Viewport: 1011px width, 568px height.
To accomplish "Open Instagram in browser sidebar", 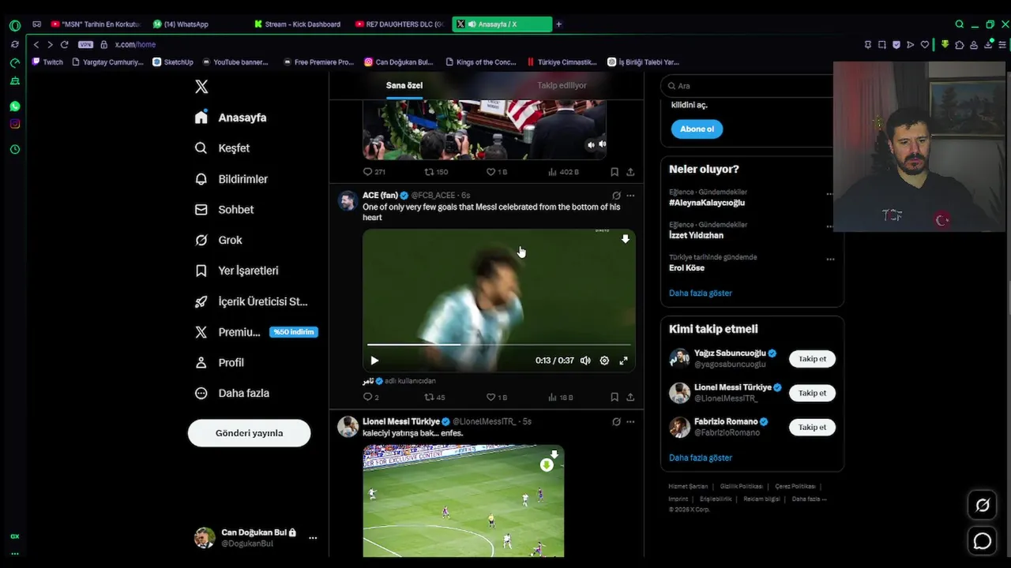I will tap(14, 124).
